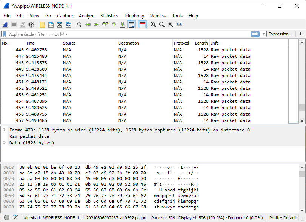Viewport: 306px width, 222px height.
Task: Sort packets by Time column
Action: click(43, 43)
